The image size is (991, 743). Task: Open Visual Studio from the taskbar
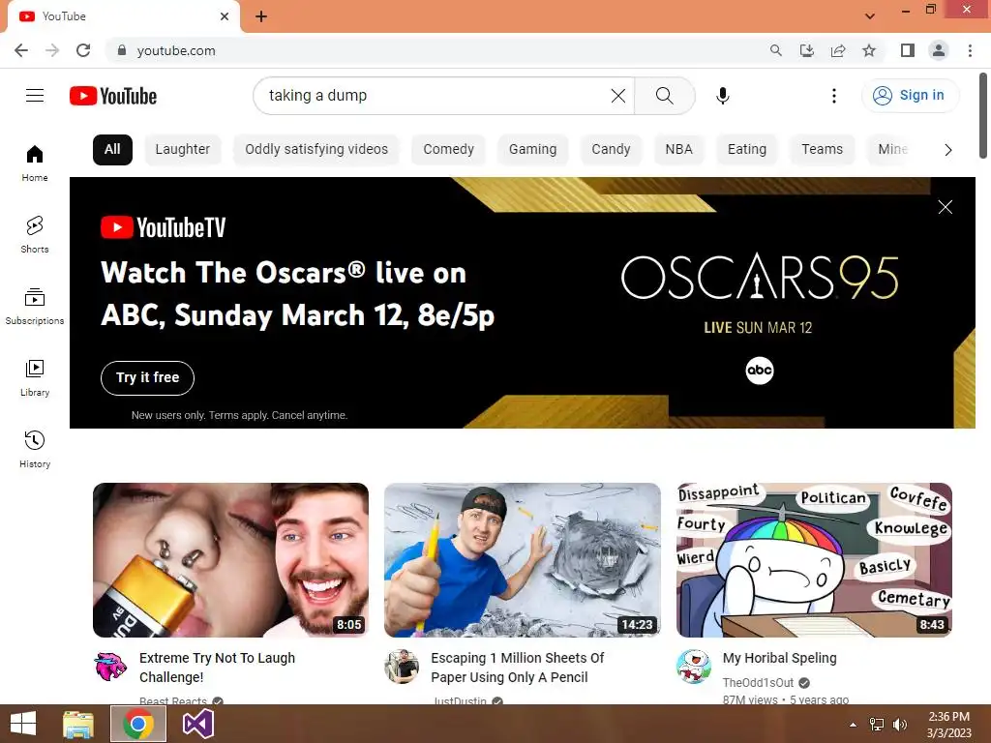tap(197, 724)
